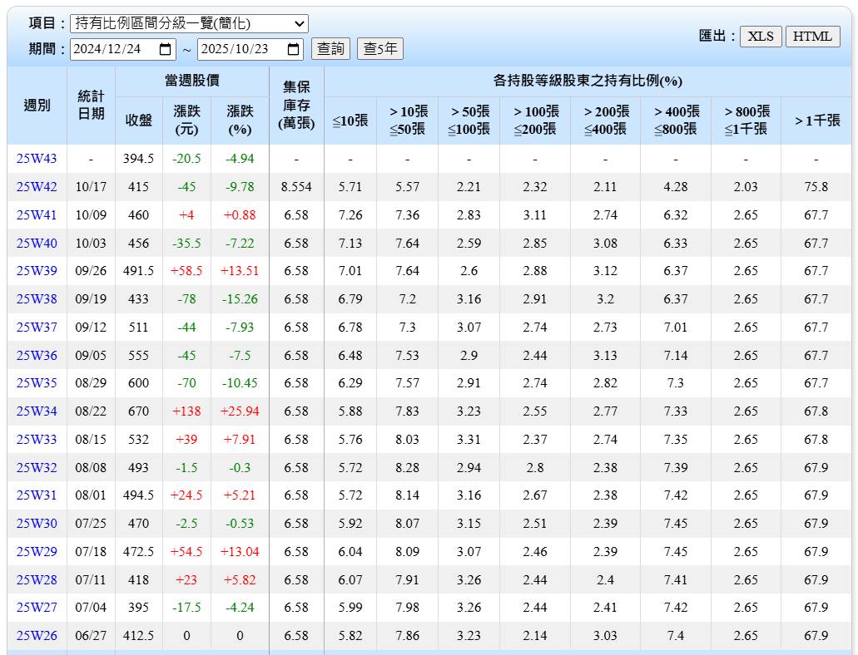Viewport: 858px width, 655px height.
Task: Click the 查5年 button
Action: click(x=380, y=49)
